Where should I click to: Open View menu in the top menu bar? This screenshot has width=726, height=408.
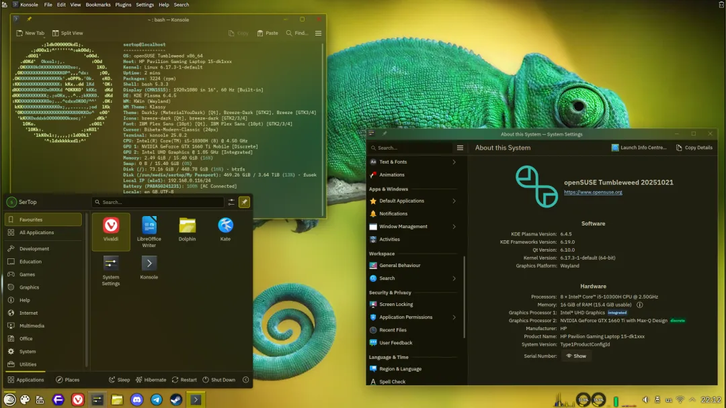(x=75, y=5)
